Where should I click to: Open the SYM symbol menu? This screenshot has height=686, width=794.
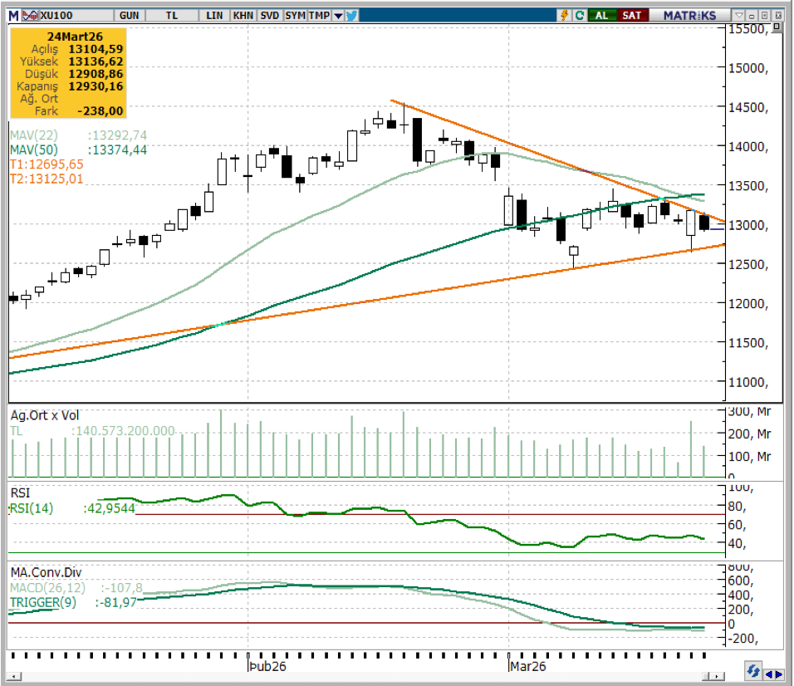coord(295,15)
